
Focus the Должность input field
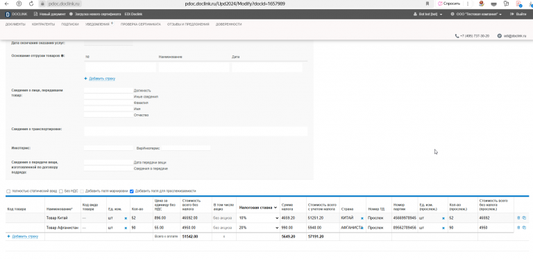coord(108,91)
